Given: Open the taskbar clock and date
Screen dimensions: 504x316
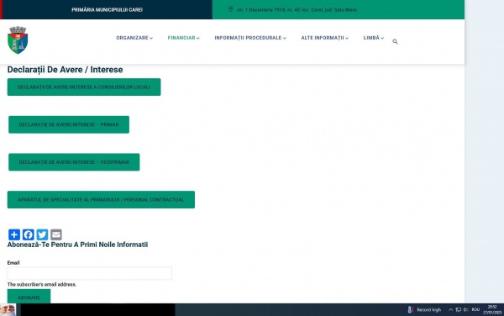Looking at the screenshot, I should pos(492,309).
